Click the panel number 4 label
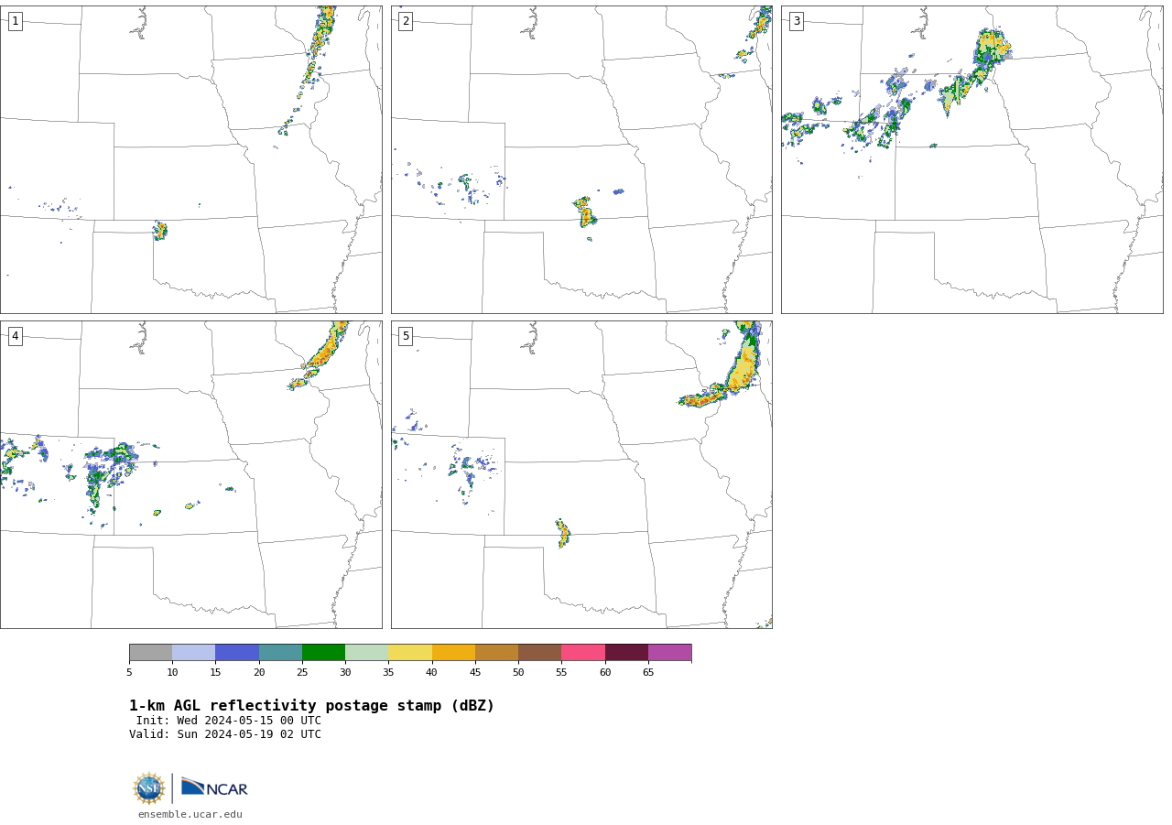The height and width of the screenshot is (825, 1172). pos(16,336)
